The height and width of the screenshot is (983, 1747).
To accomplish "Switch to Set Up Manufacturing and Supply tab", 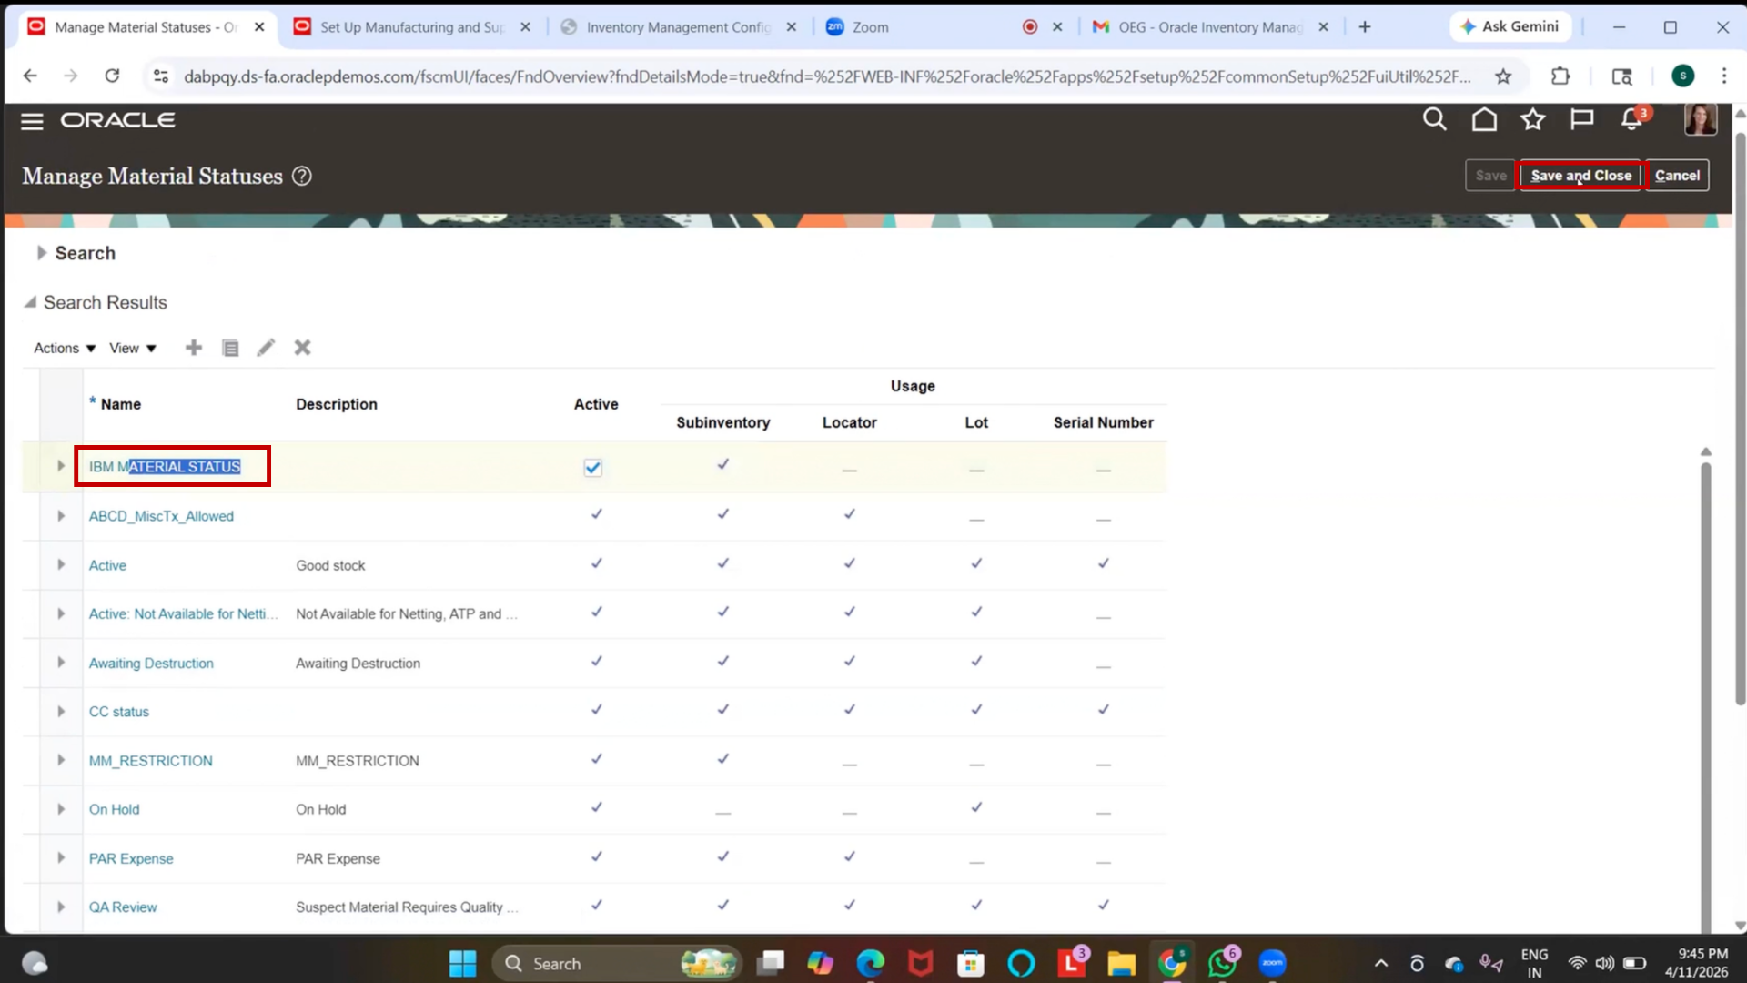I will click(x=412, y=27).
